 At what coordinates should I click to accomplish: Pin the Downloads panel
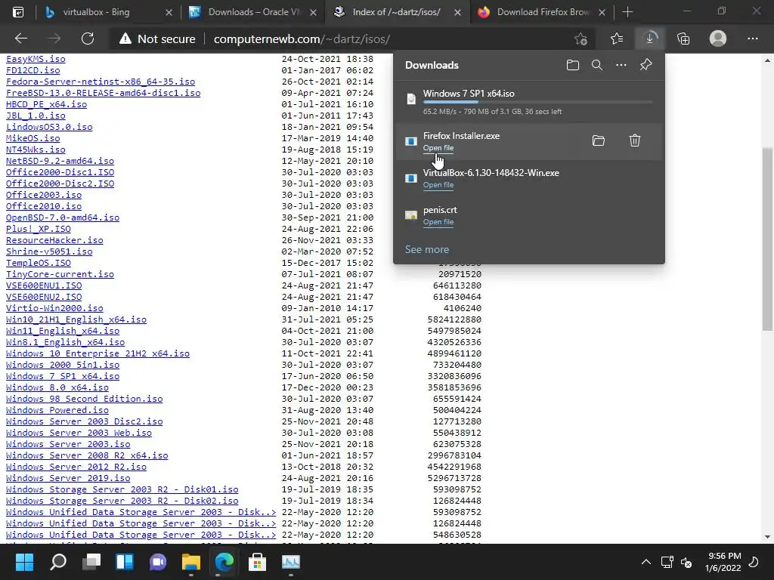(x=646, y=65)
